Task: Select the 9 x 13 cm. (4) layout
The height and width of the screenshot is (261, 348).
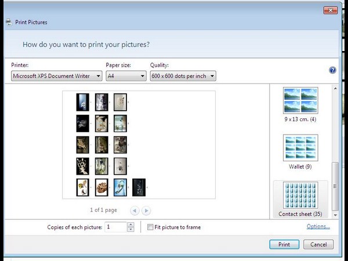Action: tap(300, 104)
